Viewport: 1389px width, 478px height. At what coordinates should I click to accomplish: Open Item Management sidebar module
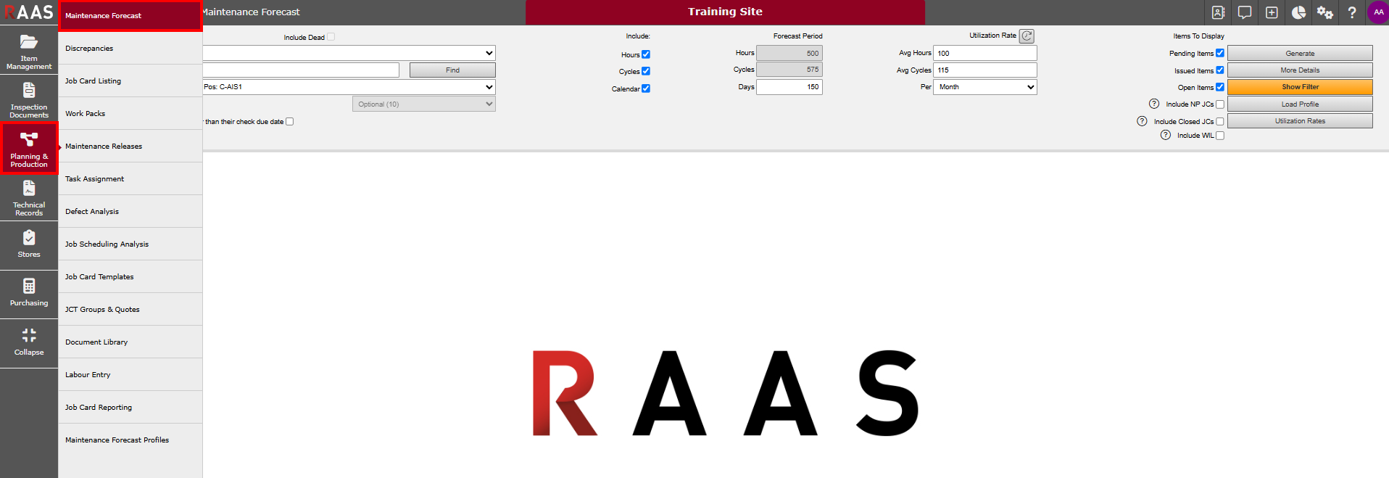pos(29,51)
